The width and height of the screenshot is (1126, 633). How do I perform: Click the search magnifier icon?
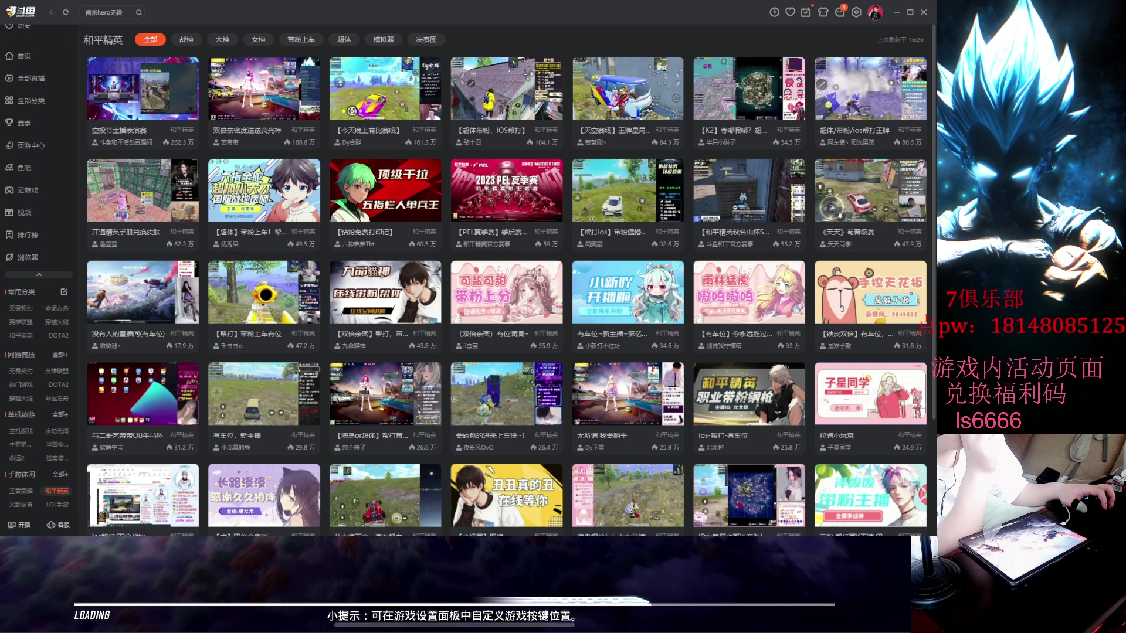click(x=139, y=12)
